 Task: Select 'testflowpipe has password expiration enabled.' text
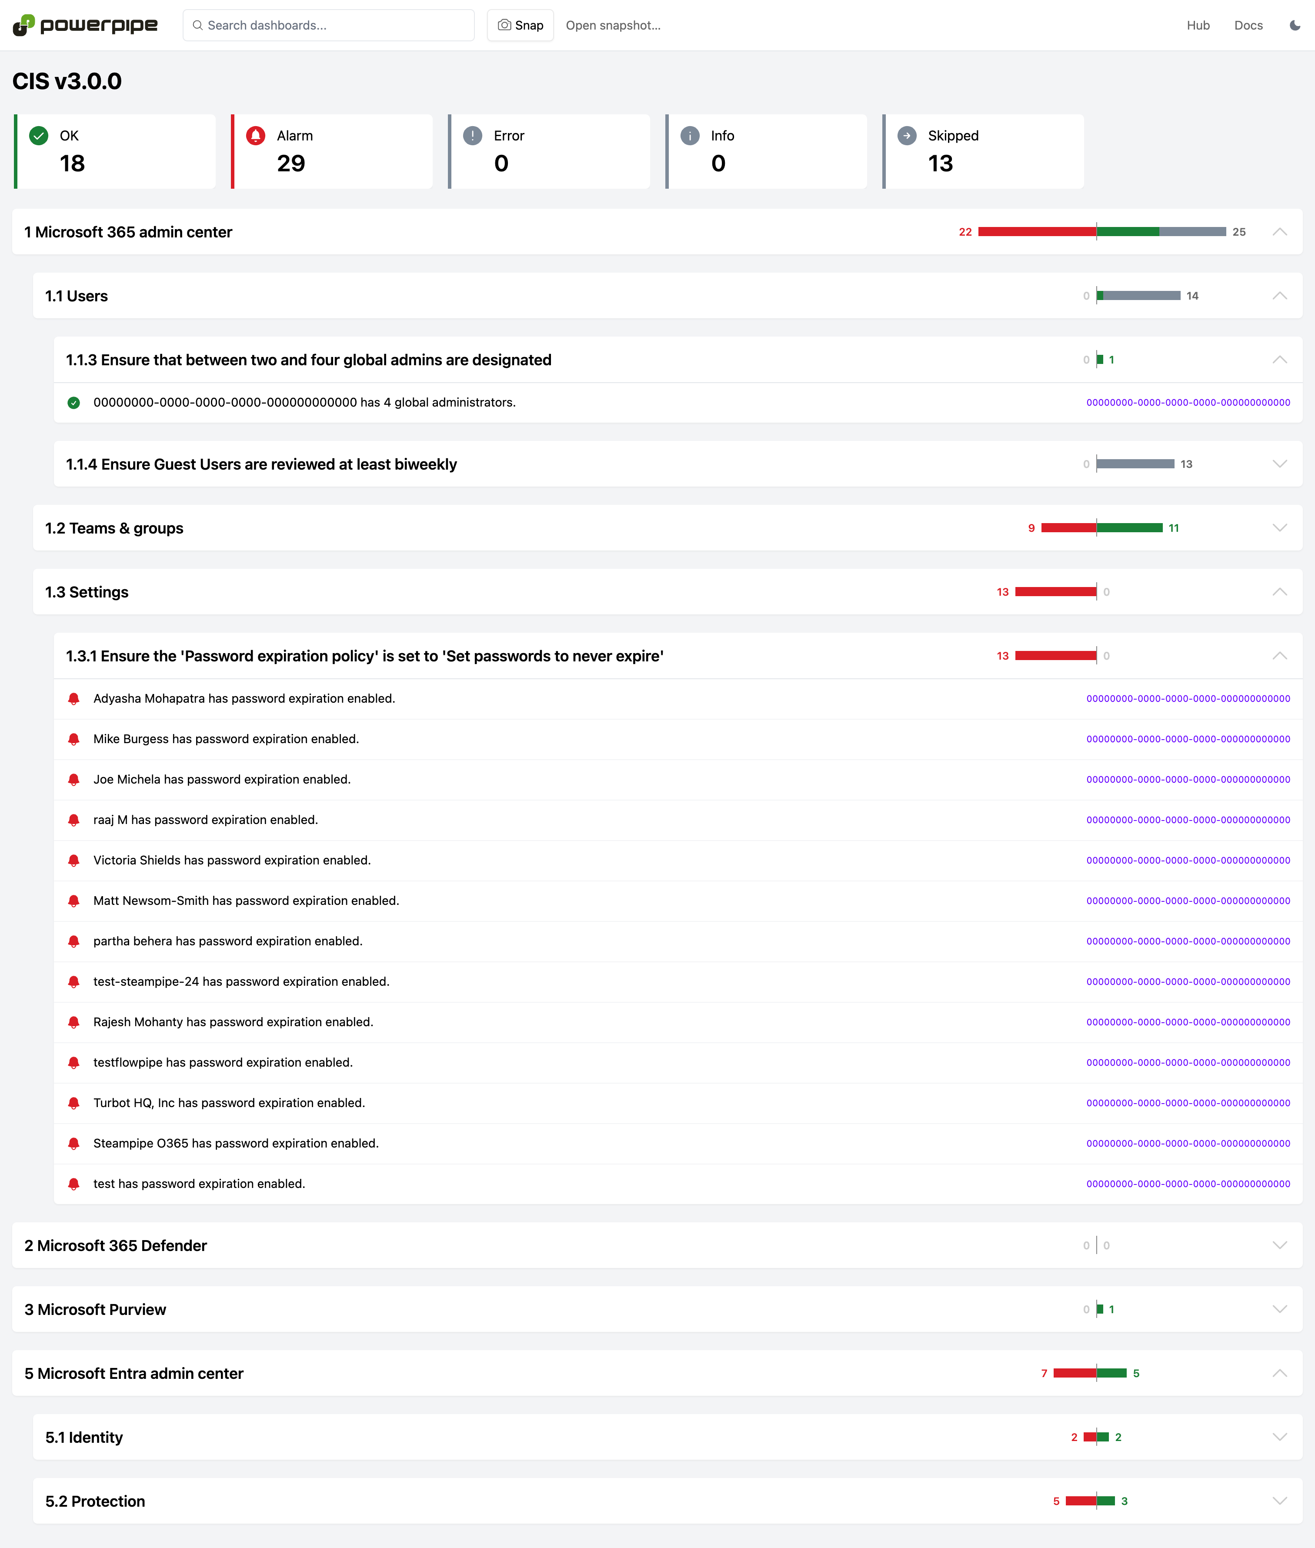pos(223,1062)
